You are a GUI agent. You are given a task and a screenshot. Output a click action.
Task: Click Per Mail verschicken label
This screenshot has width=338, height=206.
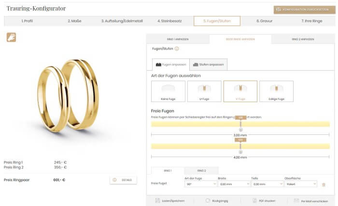[x=314, y=201]
